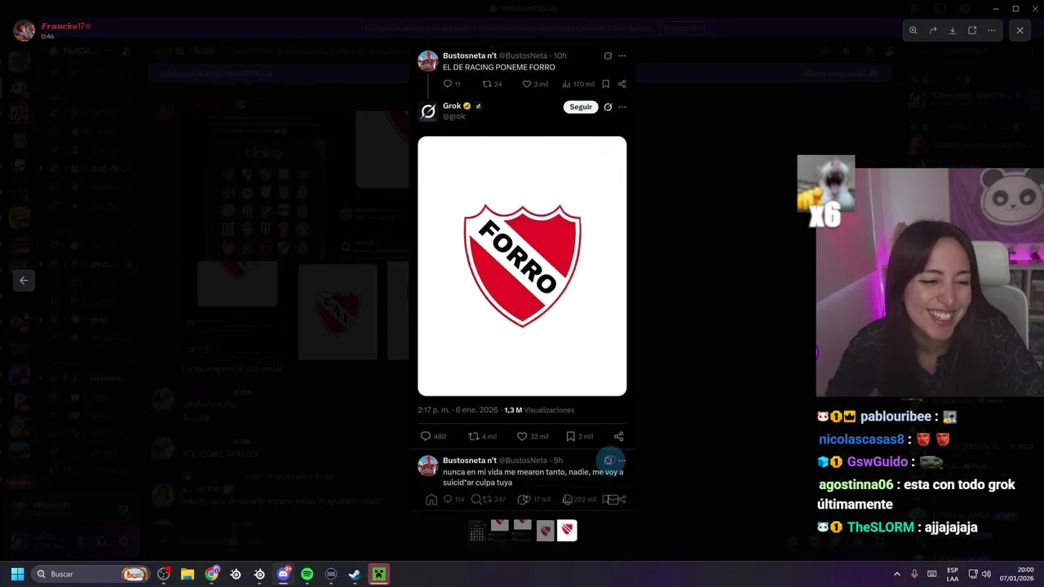Open the clock and date flyout
The height and width of the screenshot is (587, 1044).
1017,574
